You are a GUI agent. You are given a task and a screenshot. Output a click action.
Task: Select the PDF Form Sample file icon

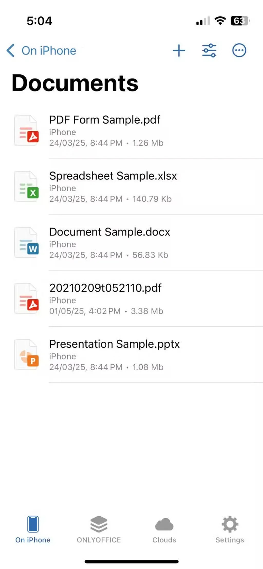(x=26, y=130)
